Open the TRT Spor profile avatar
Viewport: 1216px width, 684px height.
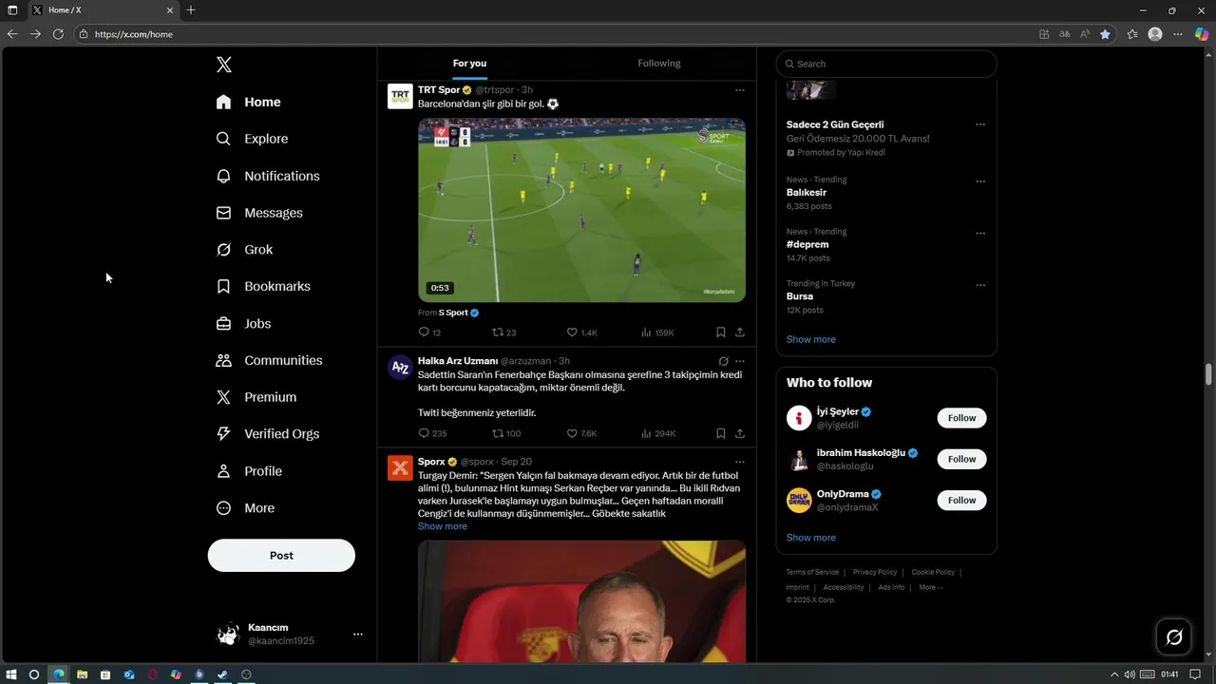pos(400,96)
